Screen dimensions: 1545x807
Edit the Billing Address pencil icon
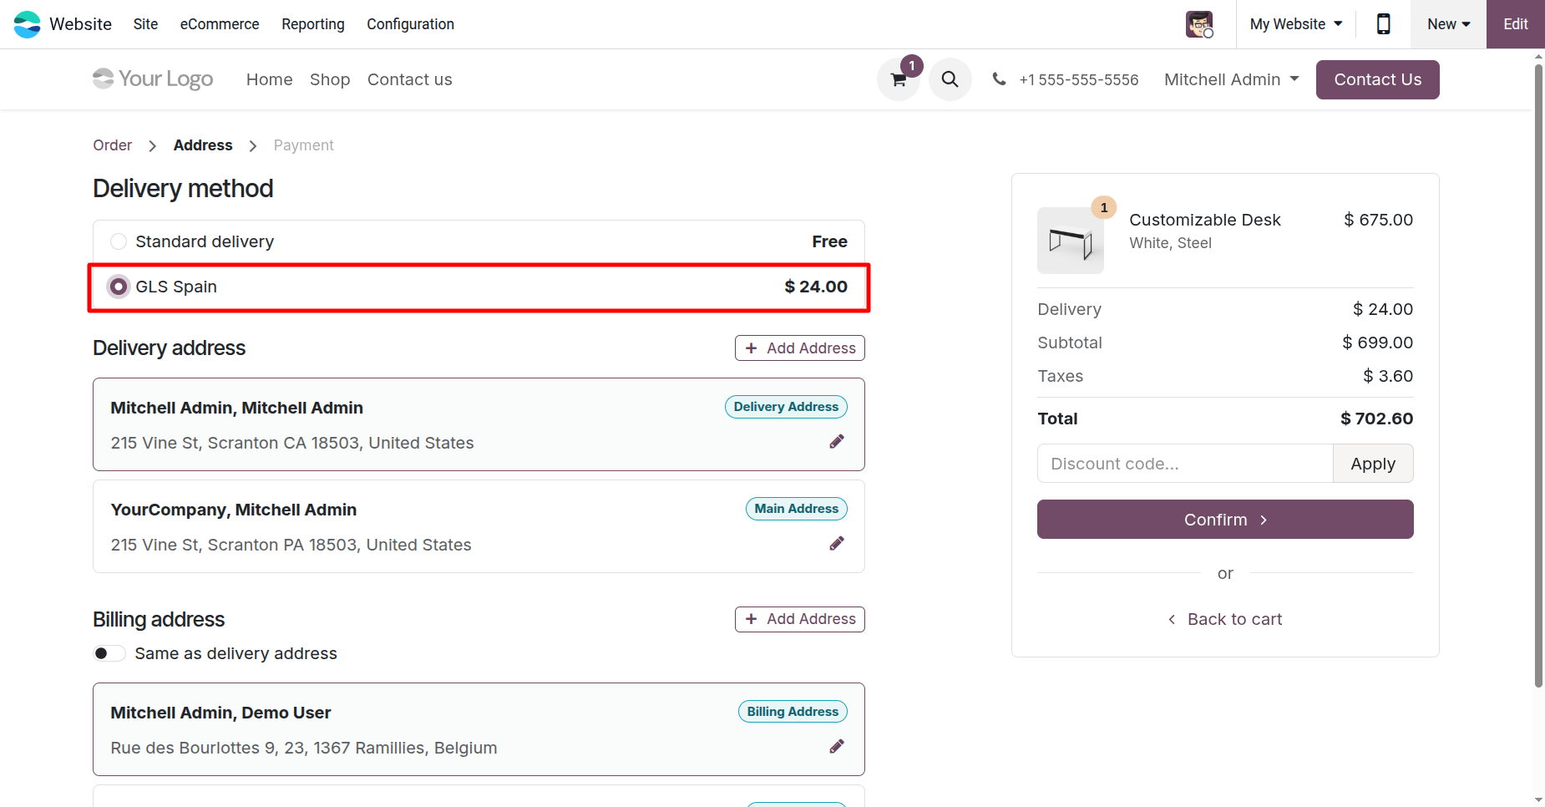click(837, 747)
